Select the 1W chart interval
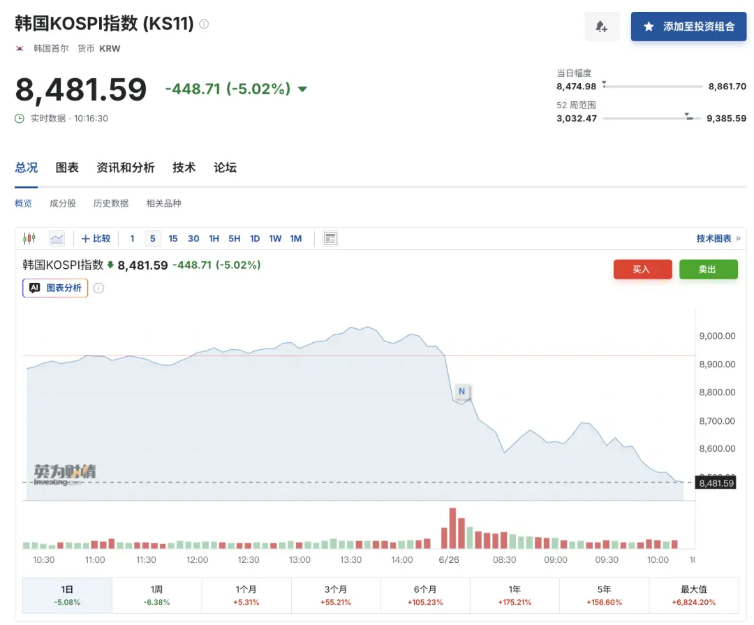The image size is (754, 625). [275, 239]
